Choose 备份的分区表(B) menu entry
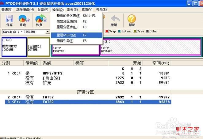203x139 pixels. pos(77,16)
